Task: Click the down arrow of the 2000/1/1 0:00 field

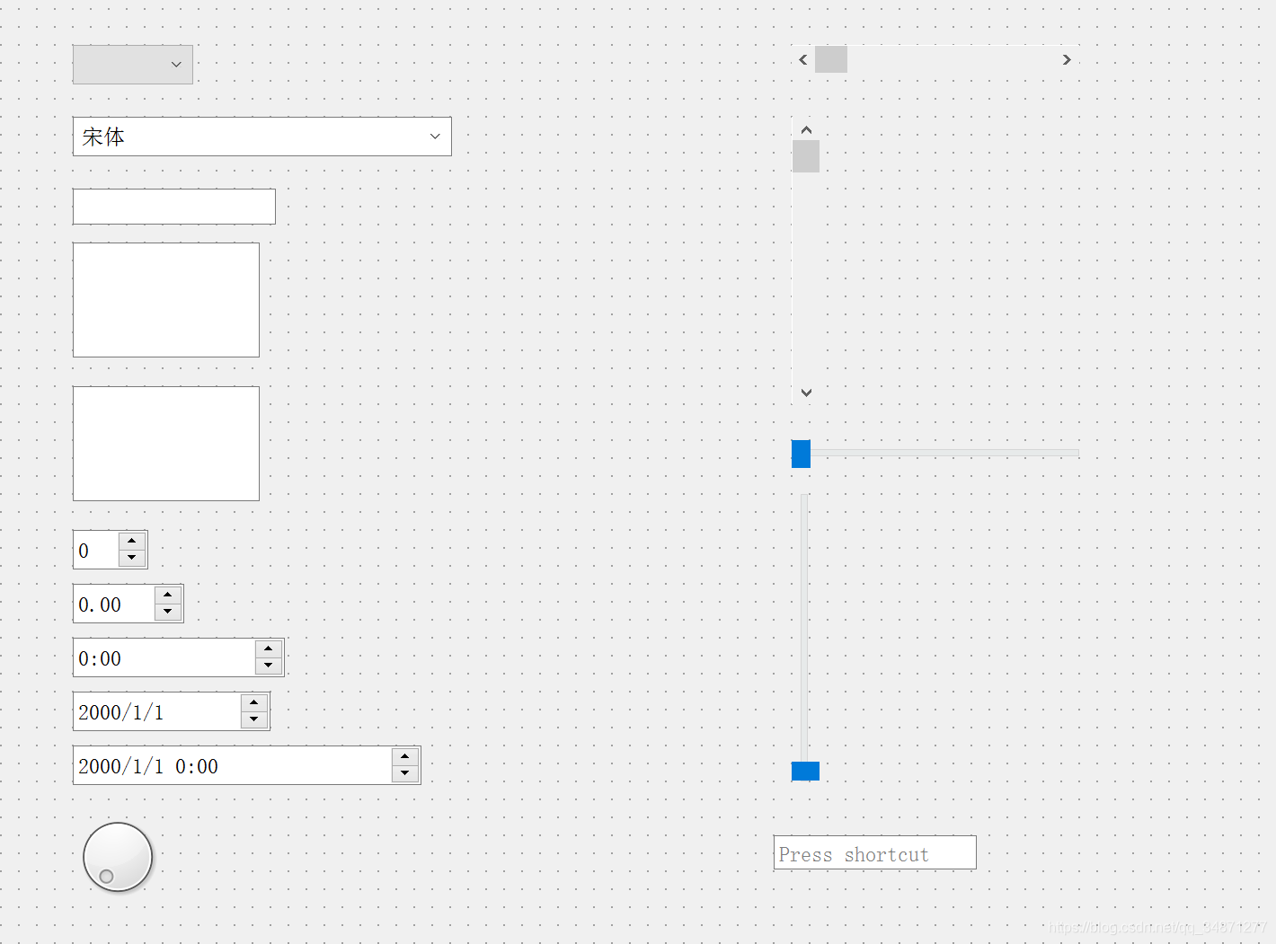Action: pyautogui.click(x=405, y=773)
